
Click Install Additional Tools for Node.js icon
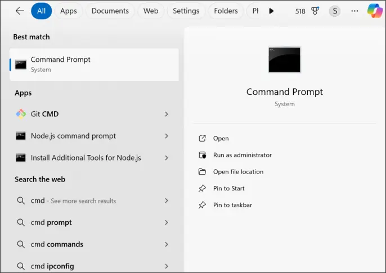click(x=21, y=158)
